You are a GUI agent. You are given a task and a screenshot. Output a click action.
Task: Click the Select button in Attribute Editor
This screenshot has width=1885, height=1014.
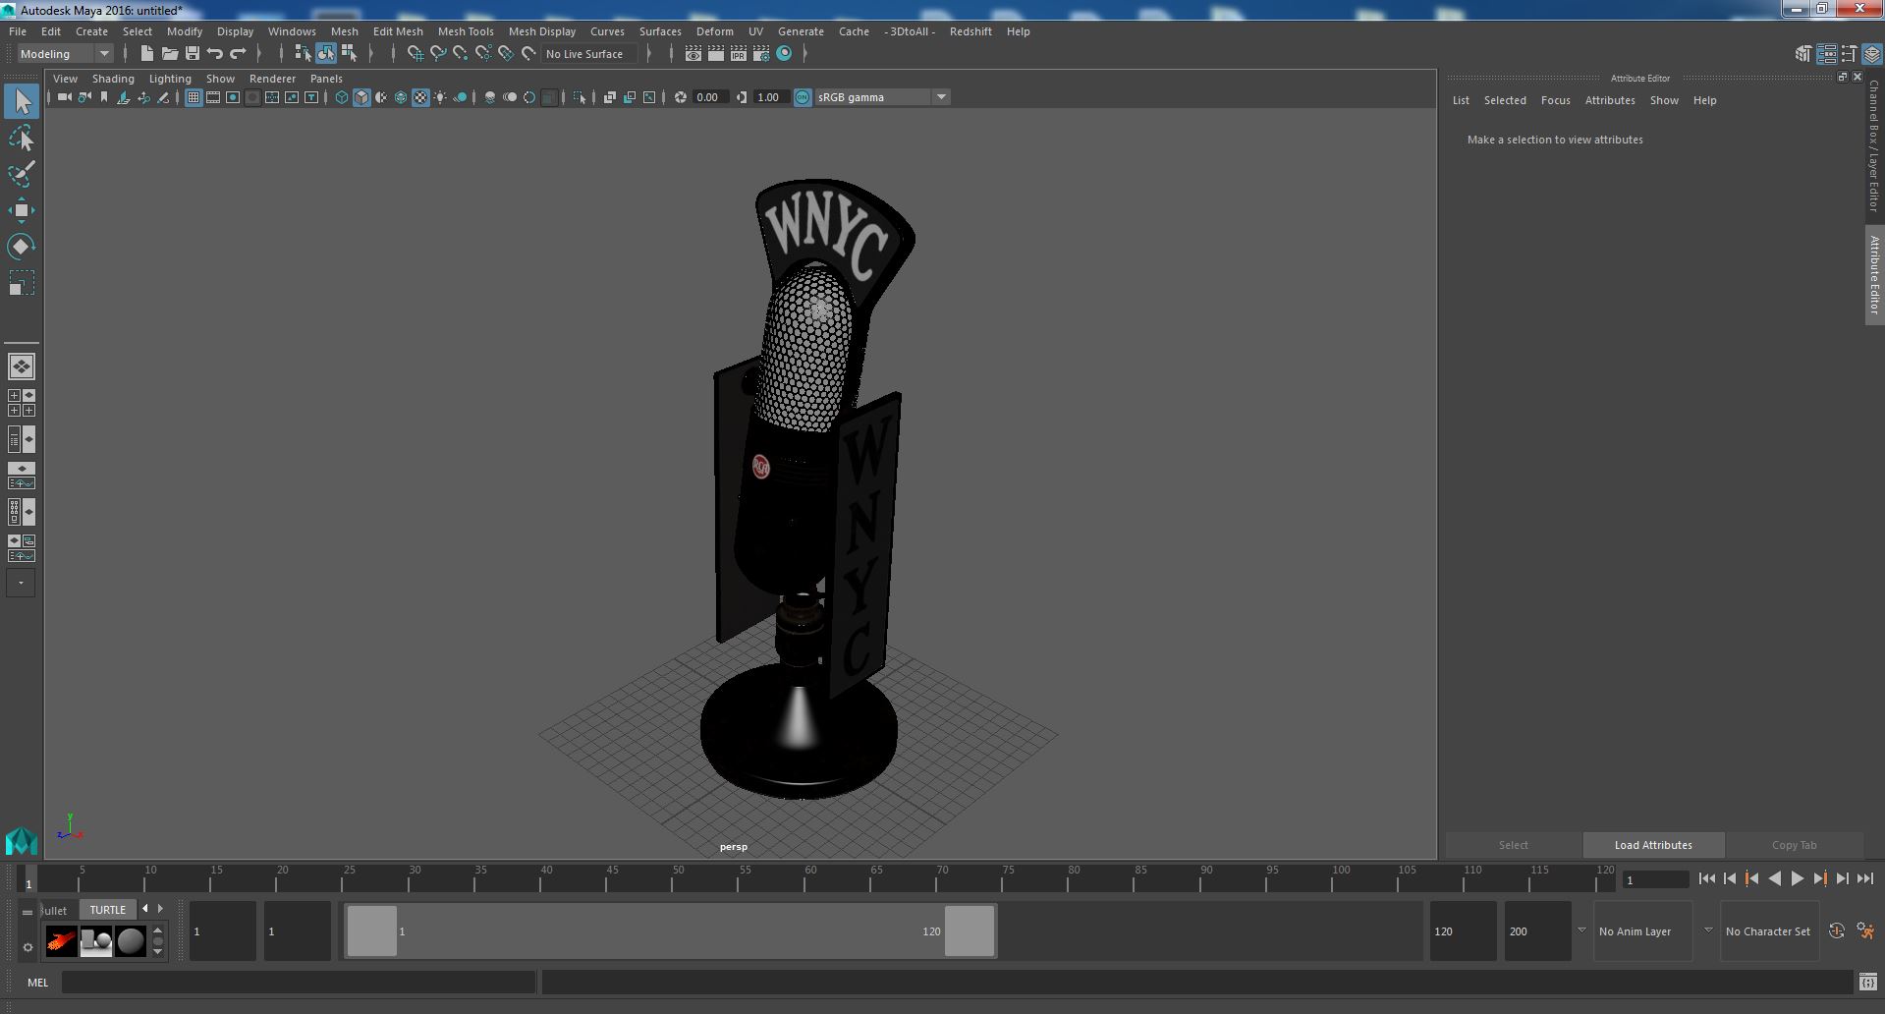click(1513, 845)
